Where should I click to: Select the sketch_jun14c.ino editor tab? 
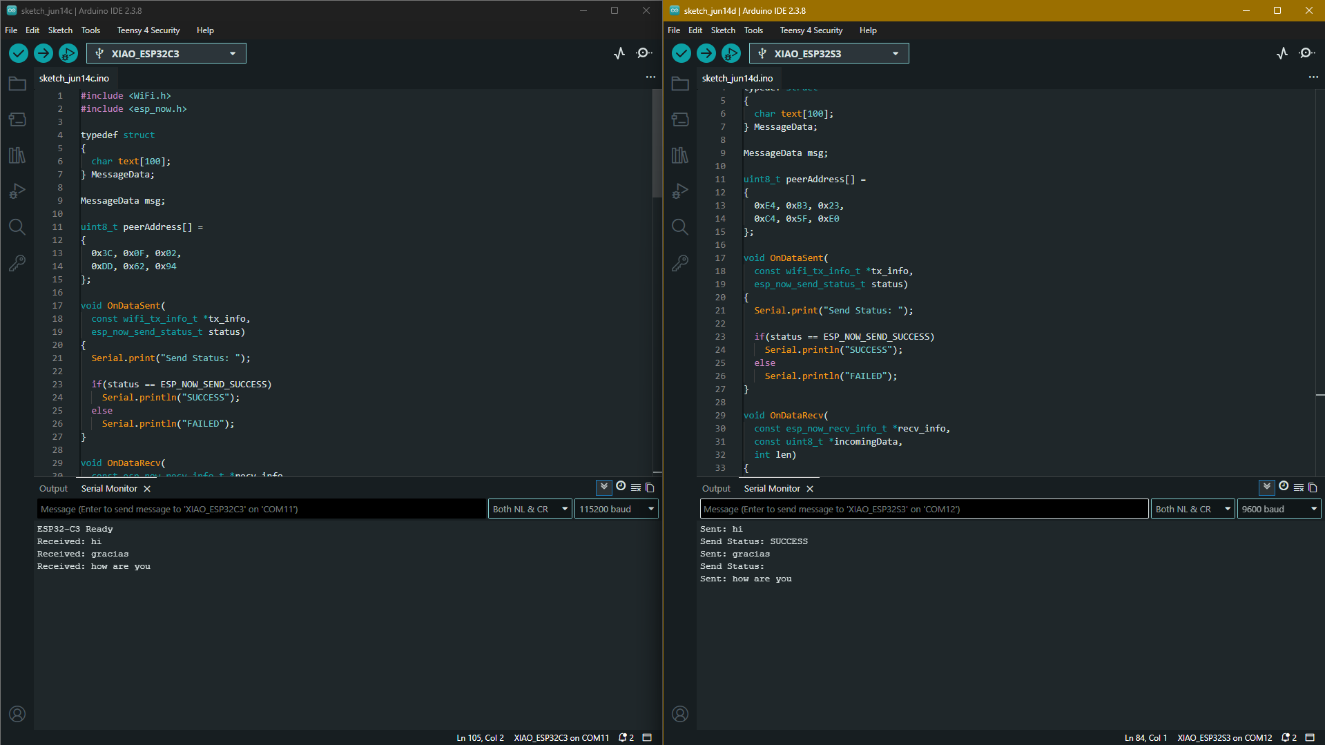(74, 78)
